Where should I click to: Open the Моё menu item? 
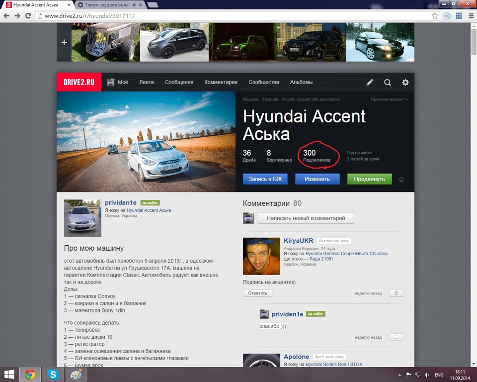123,82
